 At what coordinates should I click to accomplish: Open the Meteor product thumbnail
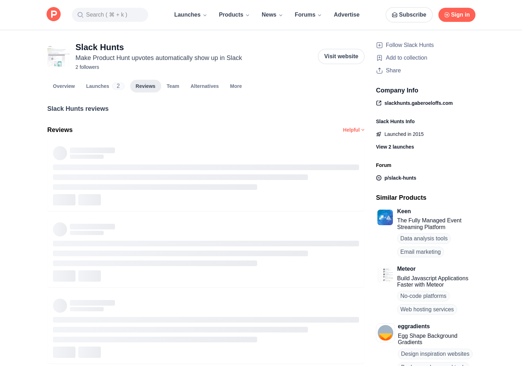[x=385, y=275]
